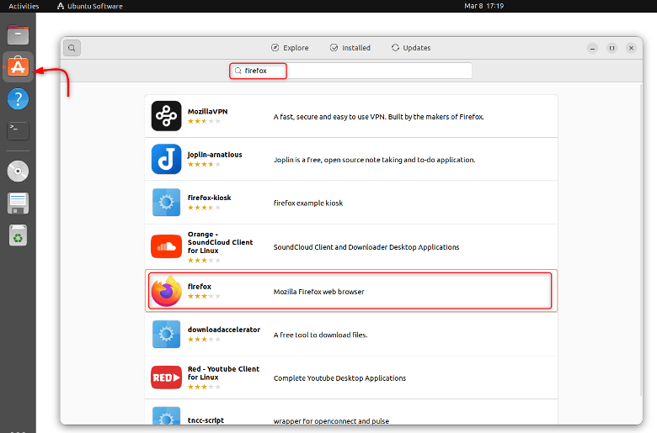Screen dimensions: 657x433
Task: Click the magnifier icon inside search field
Action: 238,71
